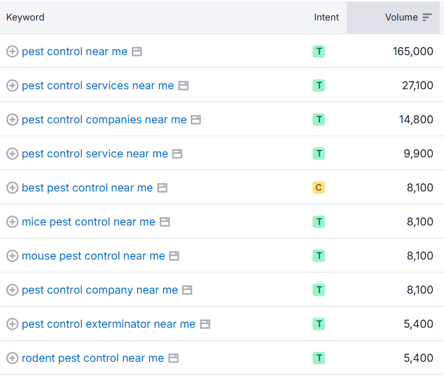This screenshot has height=376, width=444.
Task: Open SERP icon for 'pest control services near me'
Action: (183, 85)
